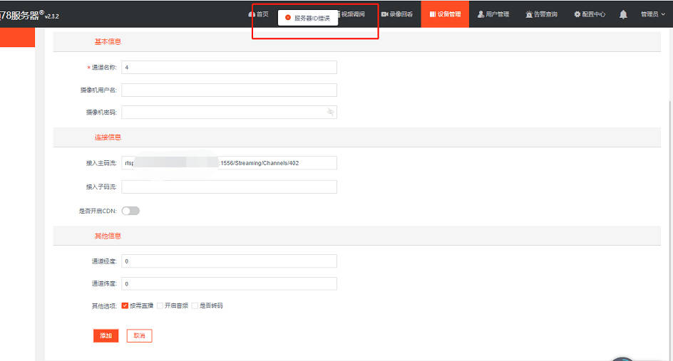This screenshot has height=361, width=673.
Task: Click the 接入主码流 RTSP input field
Action: pyautogui.click(x=229, y=163)
